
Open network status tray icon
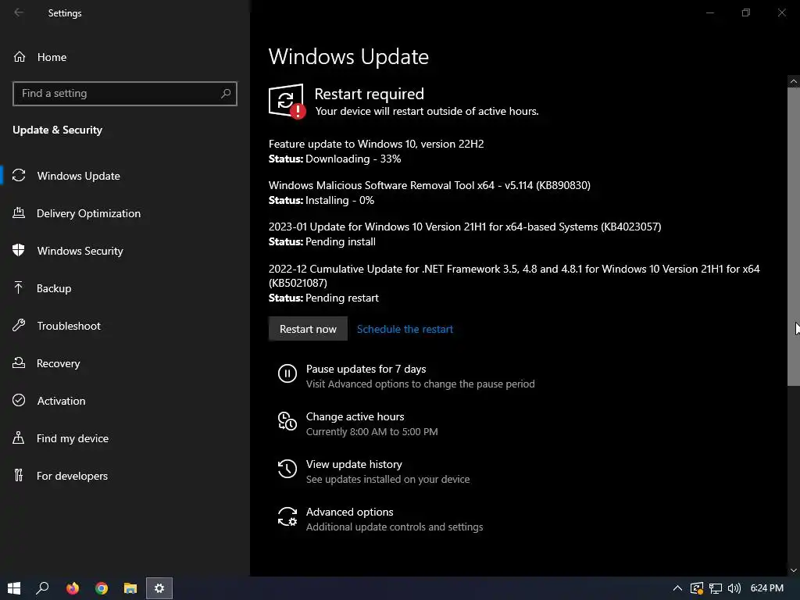(716, 588)
